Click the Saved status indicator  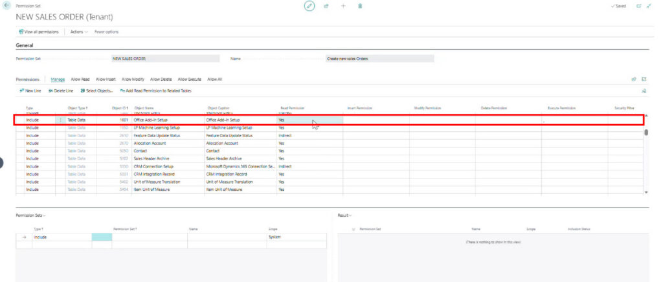point(618,6)
